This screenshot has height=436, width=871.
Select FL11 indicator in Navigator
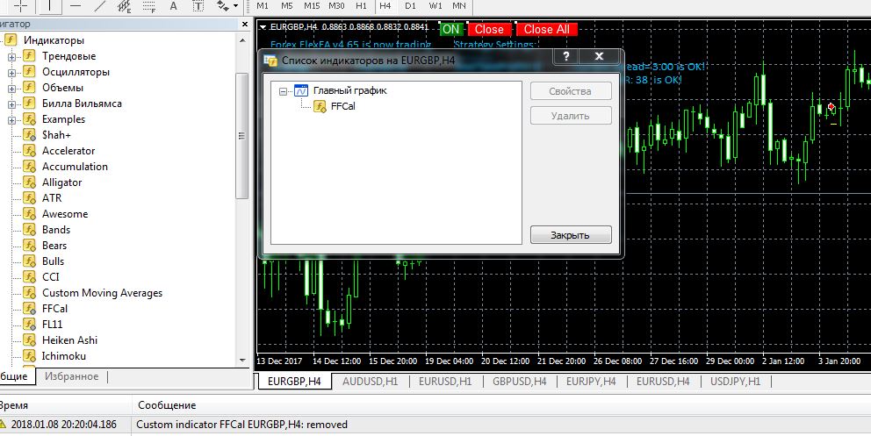[52, 325]
